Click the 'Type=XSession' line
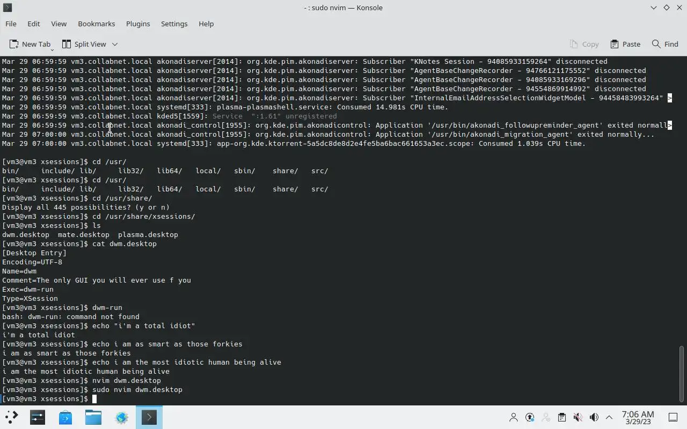Image resolution: width=687 pixels, height=429 pixels. pyautogui.click(x=30, y=299)
